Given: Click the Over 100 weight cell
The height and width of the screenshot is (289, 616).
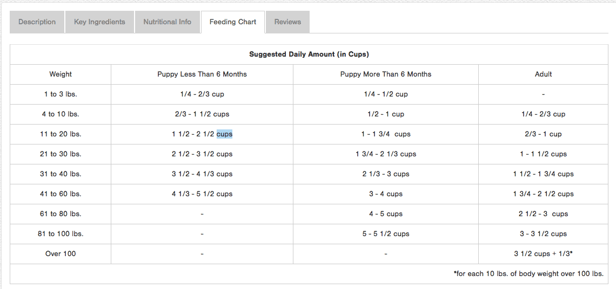Looking at the screenshot, I should [61, 254].
